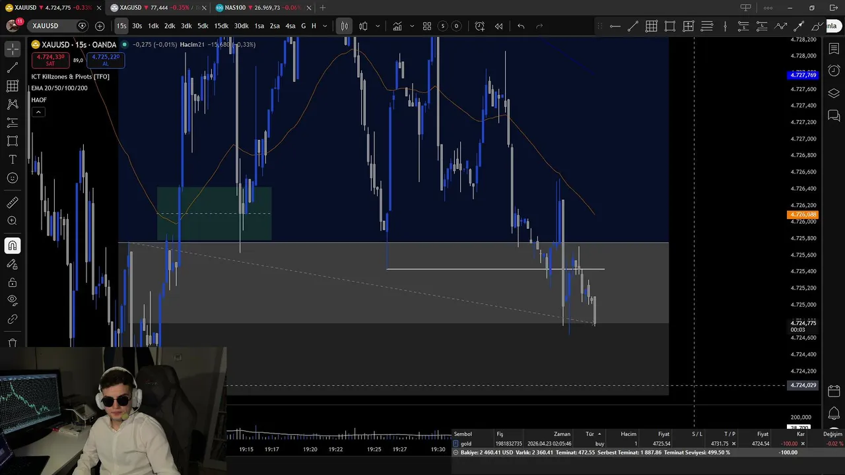This screenshot has width=845, height=475.
Task: Select vertical line in favorites toolbar
Action: [x=725, y=26]
